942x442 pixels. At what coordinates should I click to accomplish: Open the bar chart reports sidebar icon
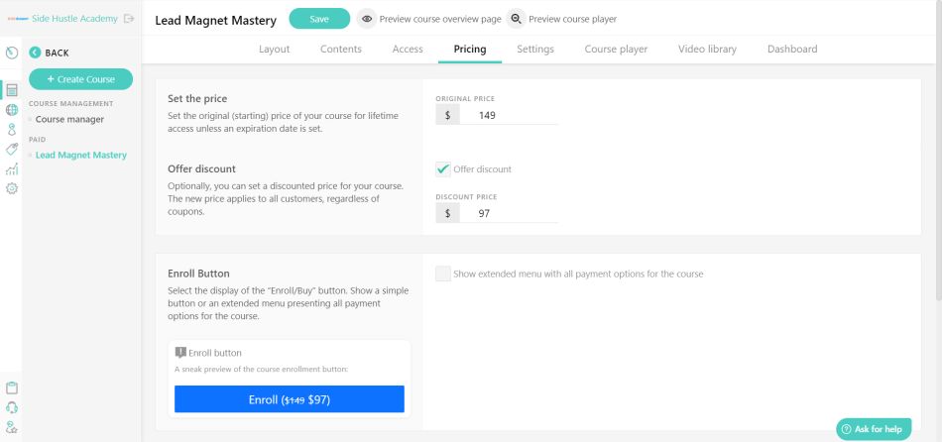pyautogui.click(x=12, y=169)
